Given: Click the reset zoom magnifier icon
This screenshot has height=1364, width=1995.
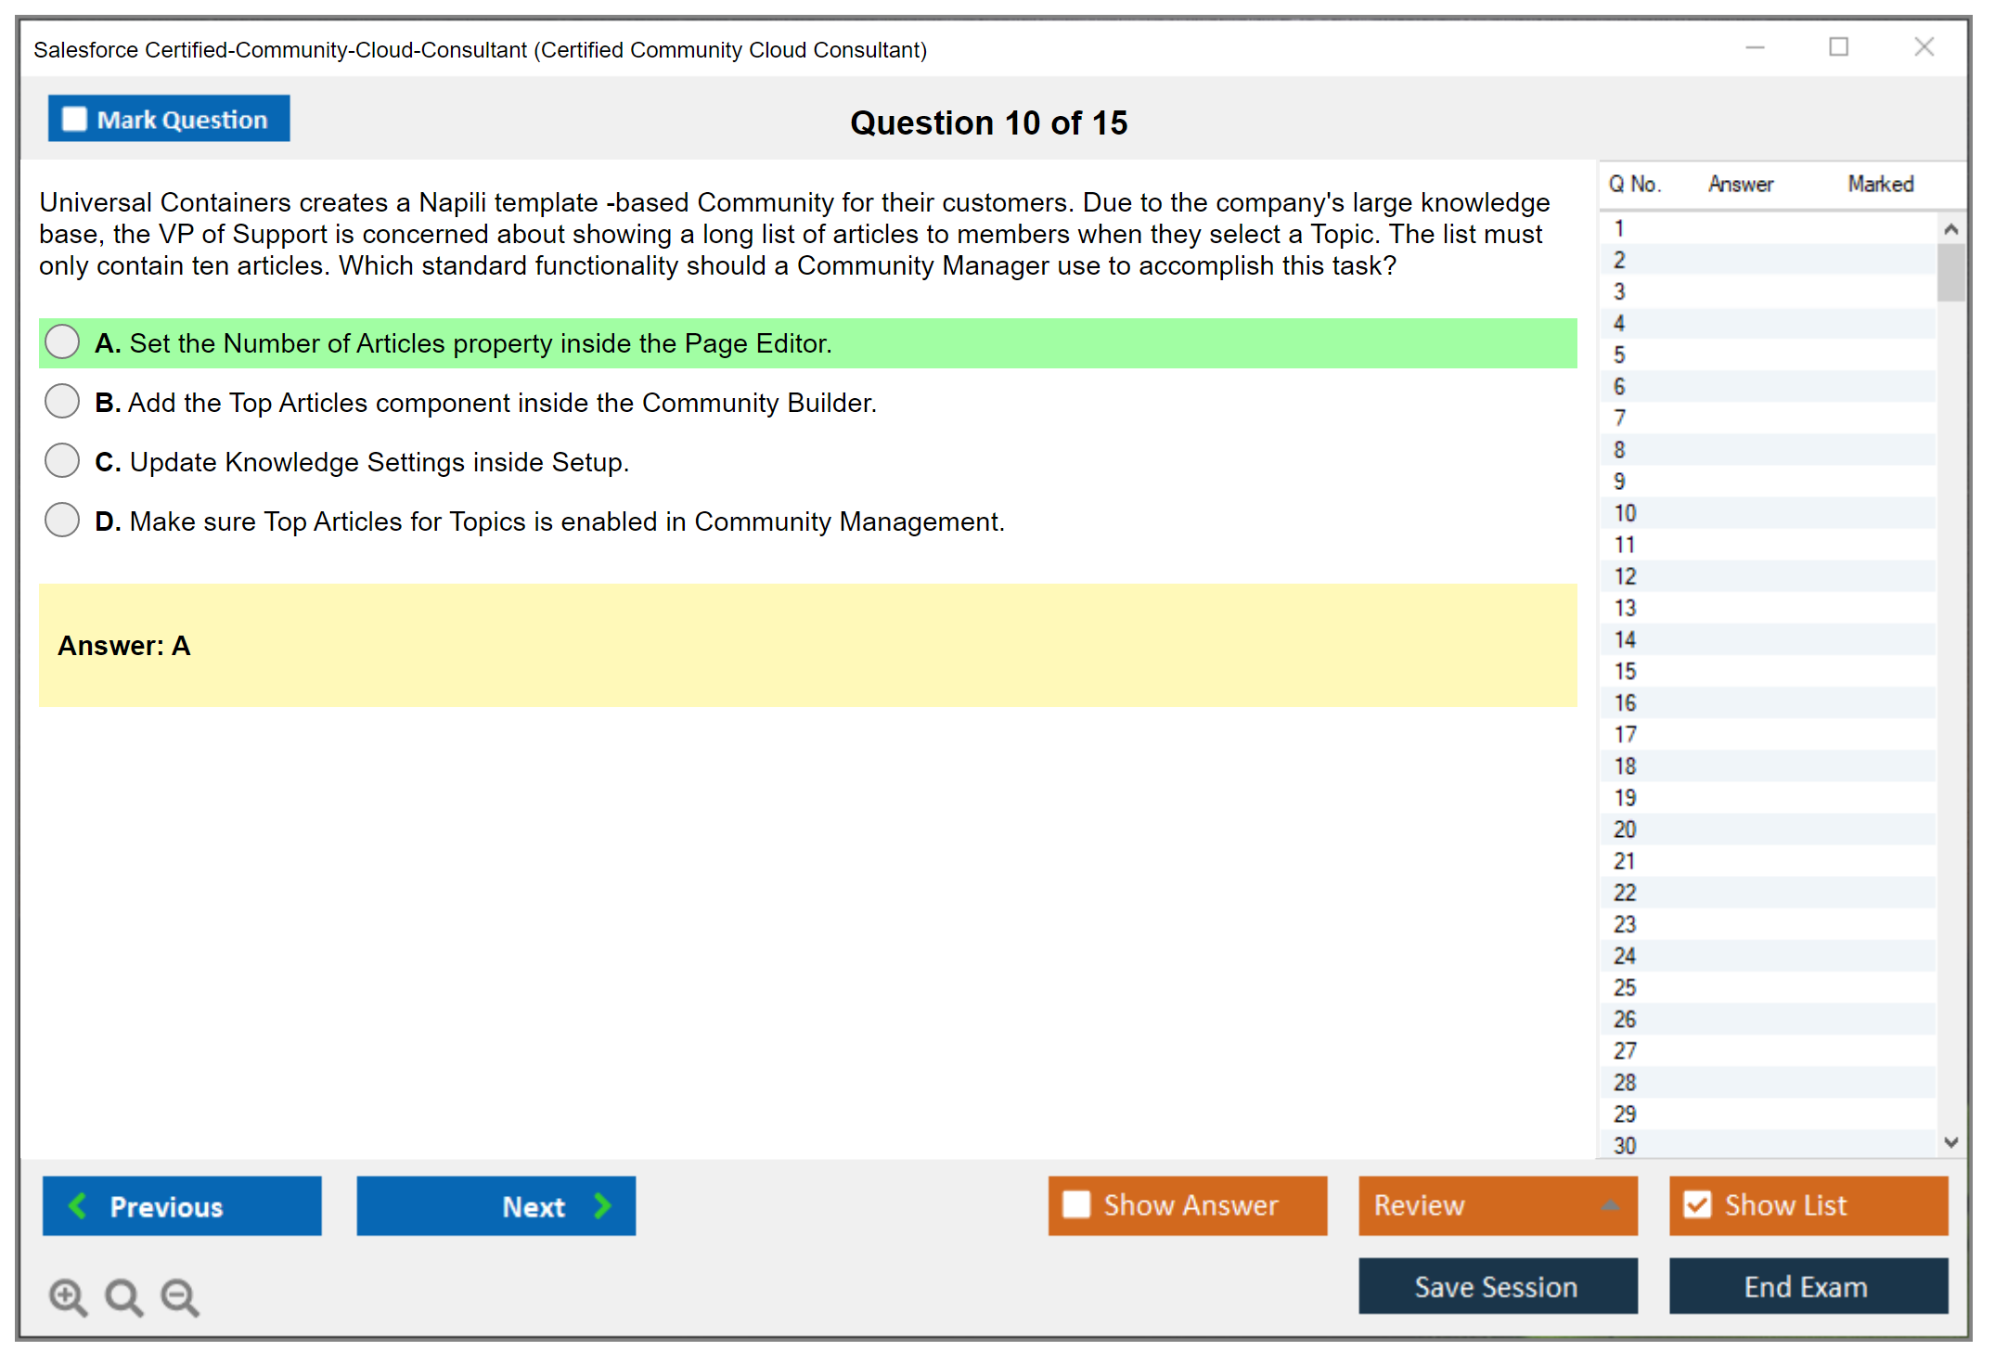Looking at the screenshot, I should 123,1296.
